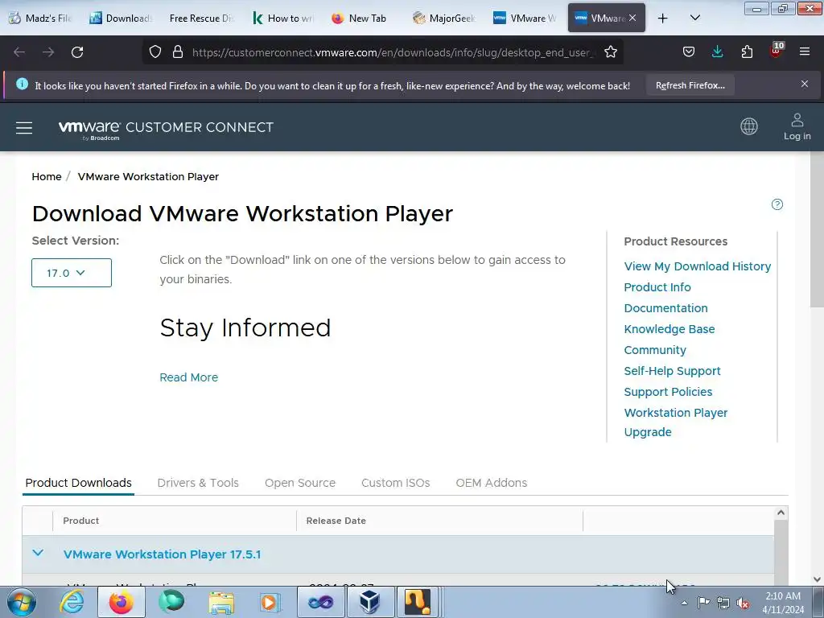
Task: Open the media player taskbar icon
Action: tap(270, 602)
